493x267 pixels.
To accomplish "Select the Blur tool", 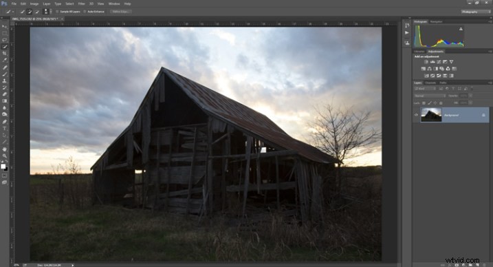I will click(x=4, y=108).
